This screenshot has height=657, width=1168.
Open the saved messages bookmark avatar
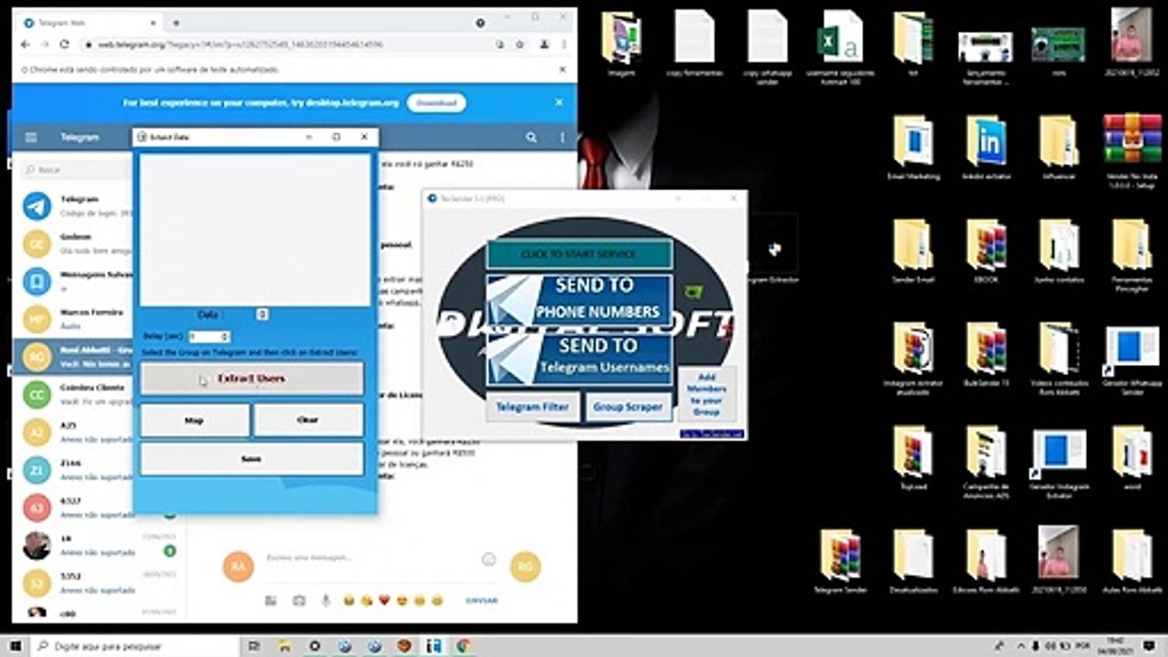(36, 281)
